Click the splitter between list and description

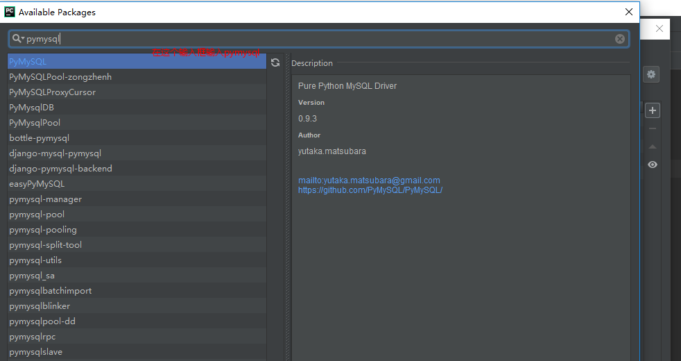287,208
